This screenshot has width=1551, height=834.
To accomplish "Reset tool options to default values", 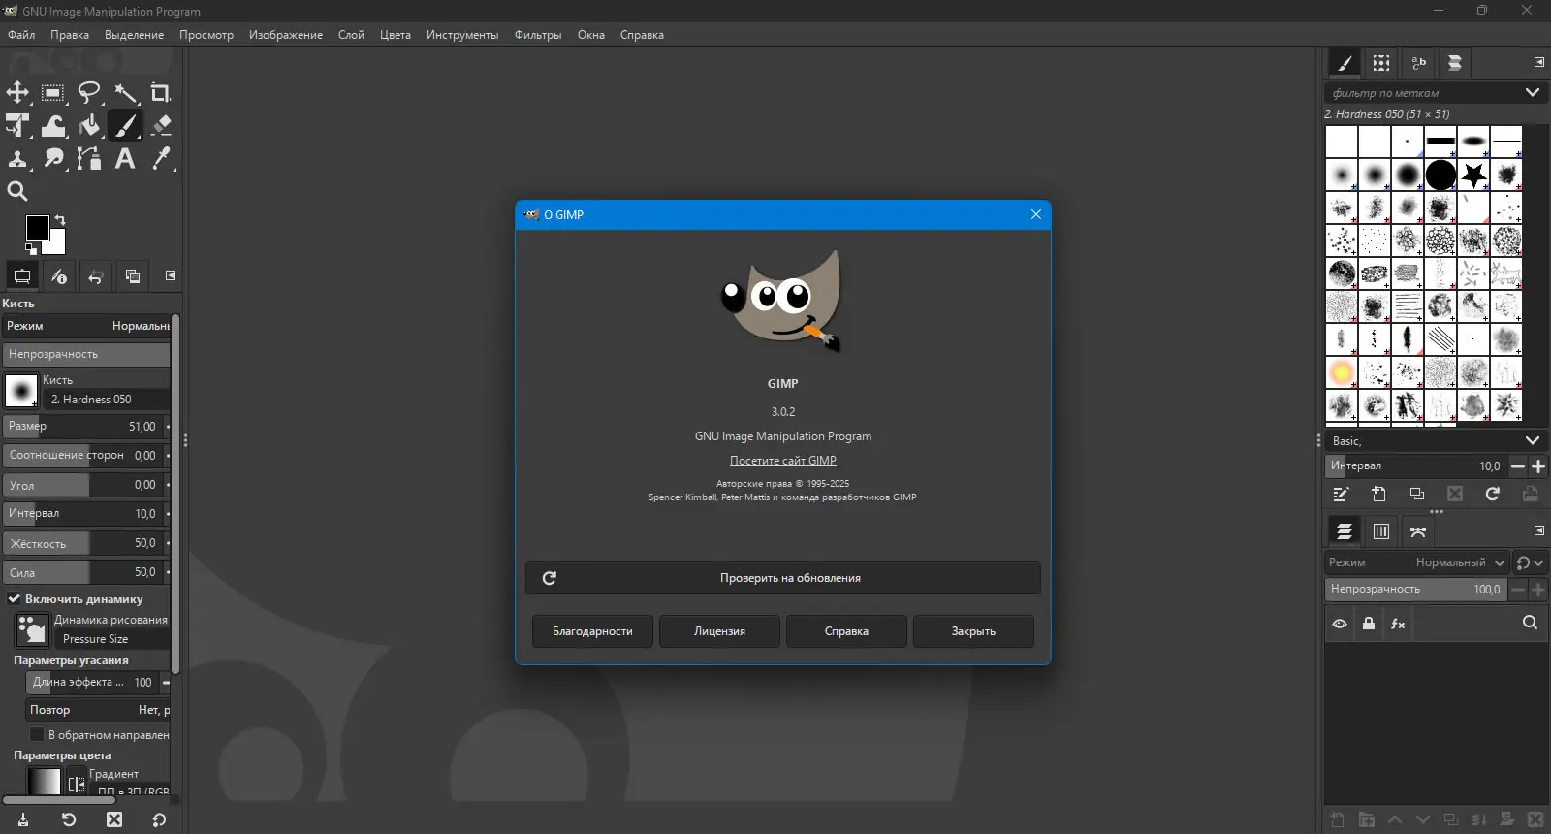I will pyautogui.click(x=159, y=819).
